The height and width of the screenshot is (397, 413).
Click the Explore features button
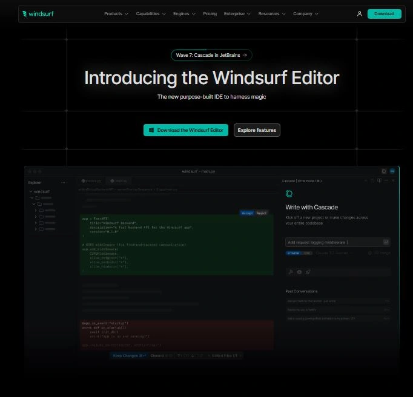(x=257, y=130)
